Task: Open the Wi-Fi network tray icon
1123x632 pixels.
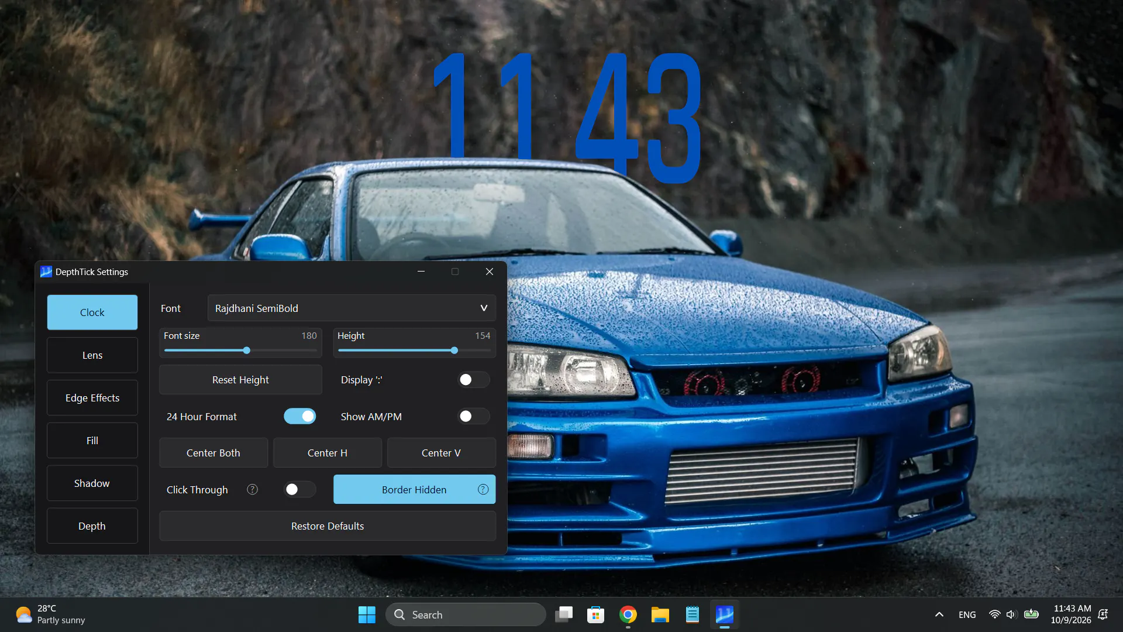Action: point(994,614)
